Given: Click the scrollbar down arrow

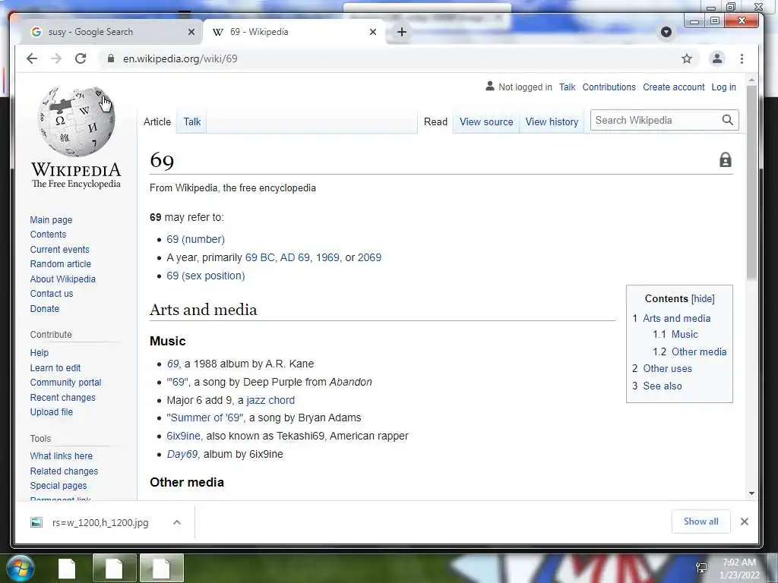Looking at the screenshot, I should coord(751,493).
